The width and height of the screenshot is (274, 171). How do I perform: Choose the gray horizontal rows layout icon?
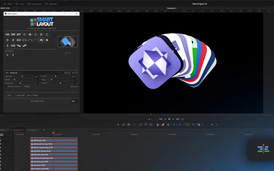8,34
